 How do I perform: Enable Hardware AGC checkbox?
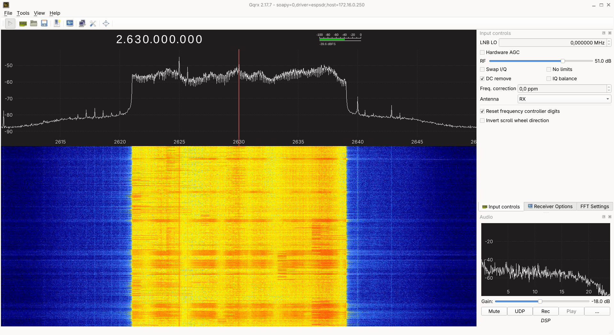pos(482,52)
